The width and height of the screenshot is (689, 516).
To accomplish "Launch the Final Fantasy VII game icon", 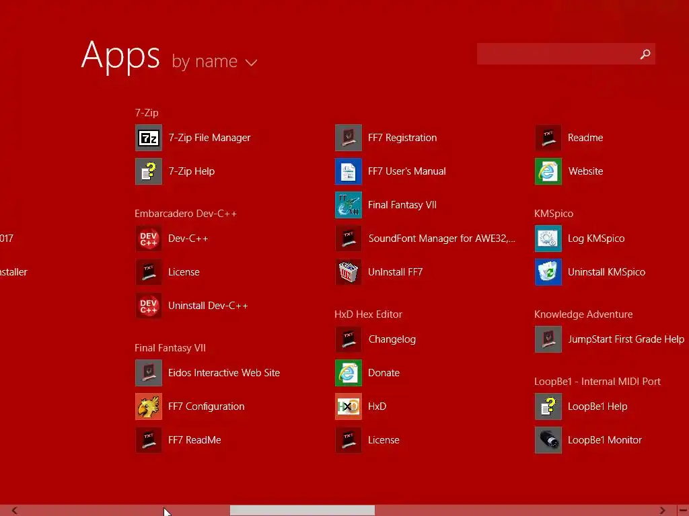I will (349, 205).
